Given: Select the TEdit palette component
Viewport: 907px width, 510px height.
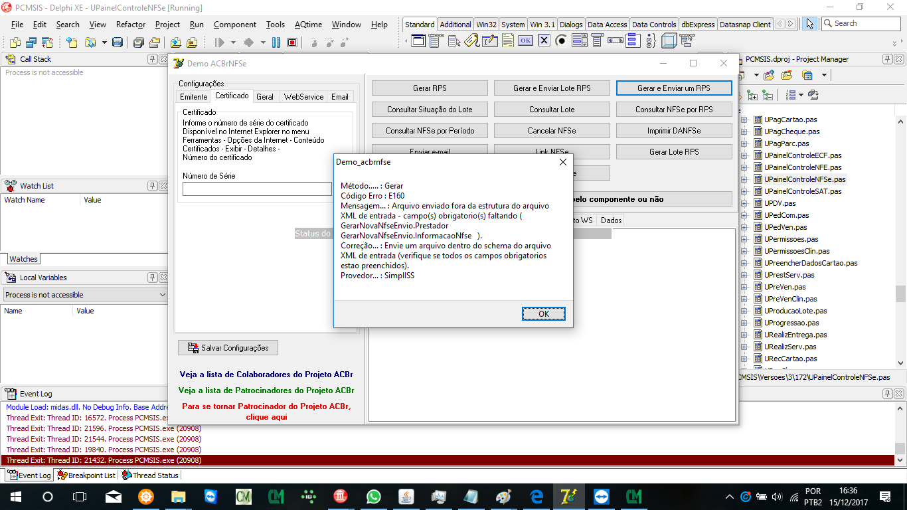Looking at the screenshot, I should pyautogui.click(x=490, y=41).
